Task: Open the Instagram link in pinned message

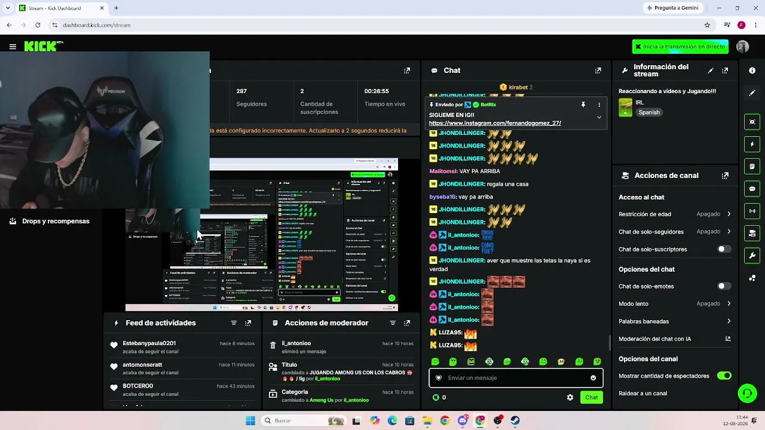Action: (x=495, y=123)
